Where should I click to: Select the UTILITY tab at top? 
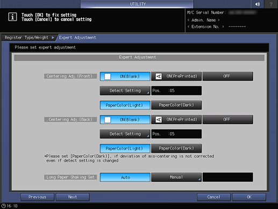tap(137, 4)
